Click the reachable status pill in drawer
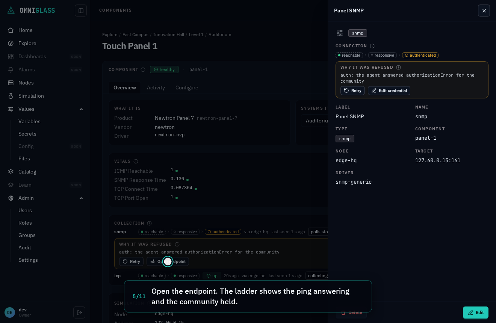The width and height of the screenshot is (496, 323). point(349,55)
